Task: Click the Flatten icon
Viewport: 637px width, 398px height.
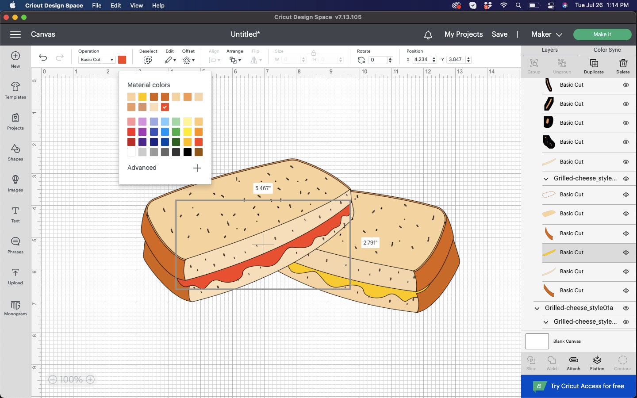Action: pyautogui.click(x=597, y=363)
